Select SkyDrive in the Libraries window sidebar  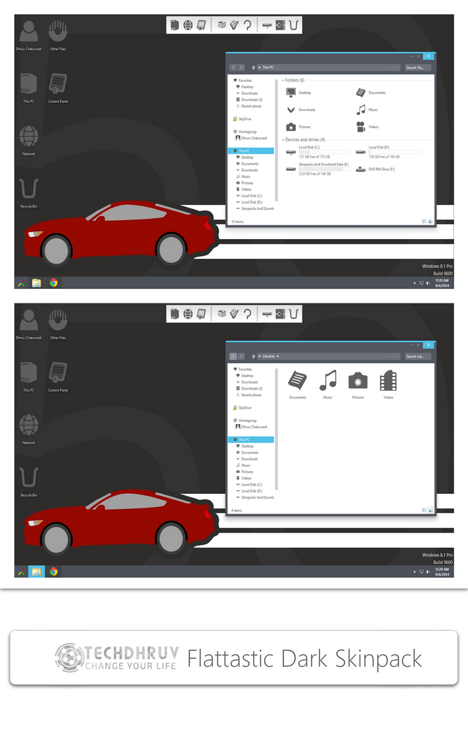[x=245, y=408]
